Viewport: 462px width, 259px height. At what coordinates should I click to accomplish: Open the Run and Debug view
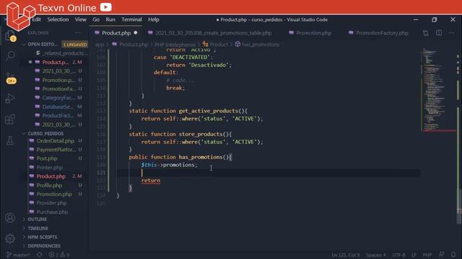(10, 99)
